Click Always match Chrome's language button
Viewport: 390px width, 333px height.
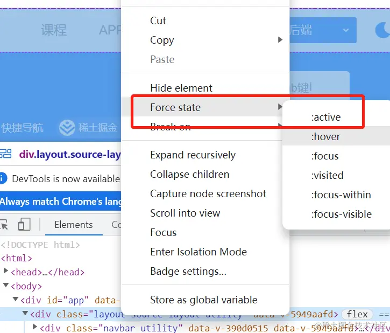tap(60, 201)
